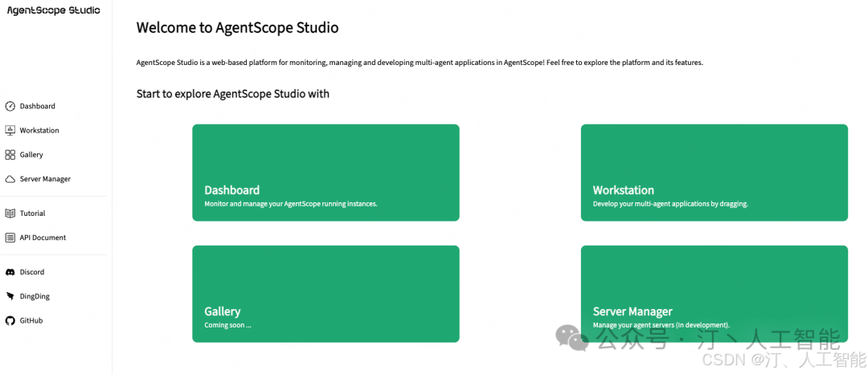The width and height of the screenshot is (868, 374).
Task: Click 'Monitor and manage your AgentScope running instances.'
Action: pyautogui.click(x=291, y=204)
